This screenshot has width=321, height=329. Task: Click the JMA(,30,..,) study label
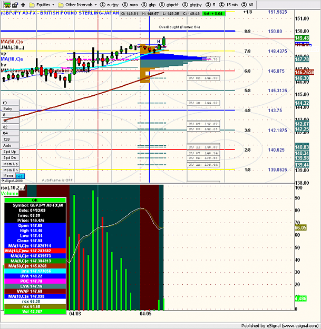coord(13,47)
